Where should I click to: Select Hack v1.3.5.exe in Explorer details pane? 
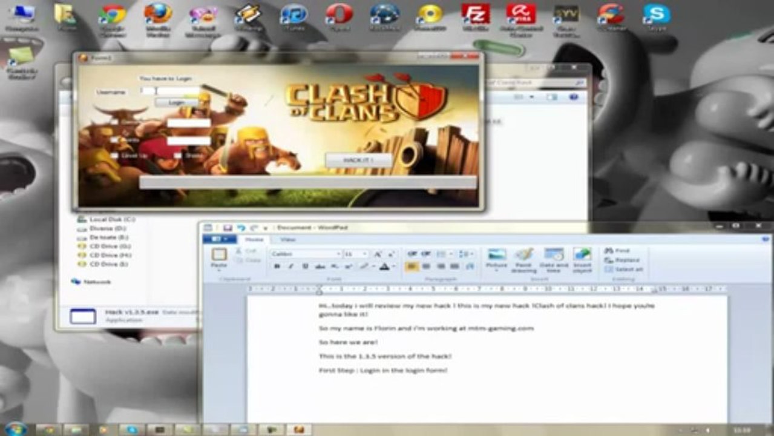click(132, 311)
